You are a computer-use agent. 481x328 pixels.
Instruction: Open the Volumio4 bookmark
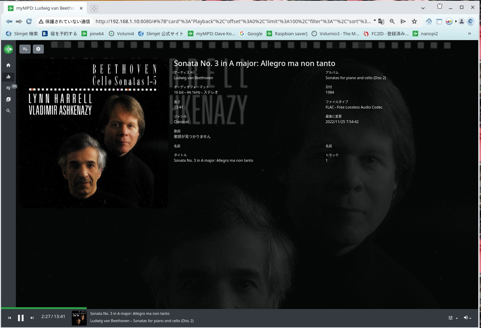(121, 34)
